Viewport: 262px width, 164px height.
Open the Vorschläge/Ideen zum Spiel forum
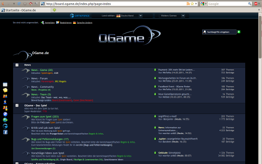[48, 153]
